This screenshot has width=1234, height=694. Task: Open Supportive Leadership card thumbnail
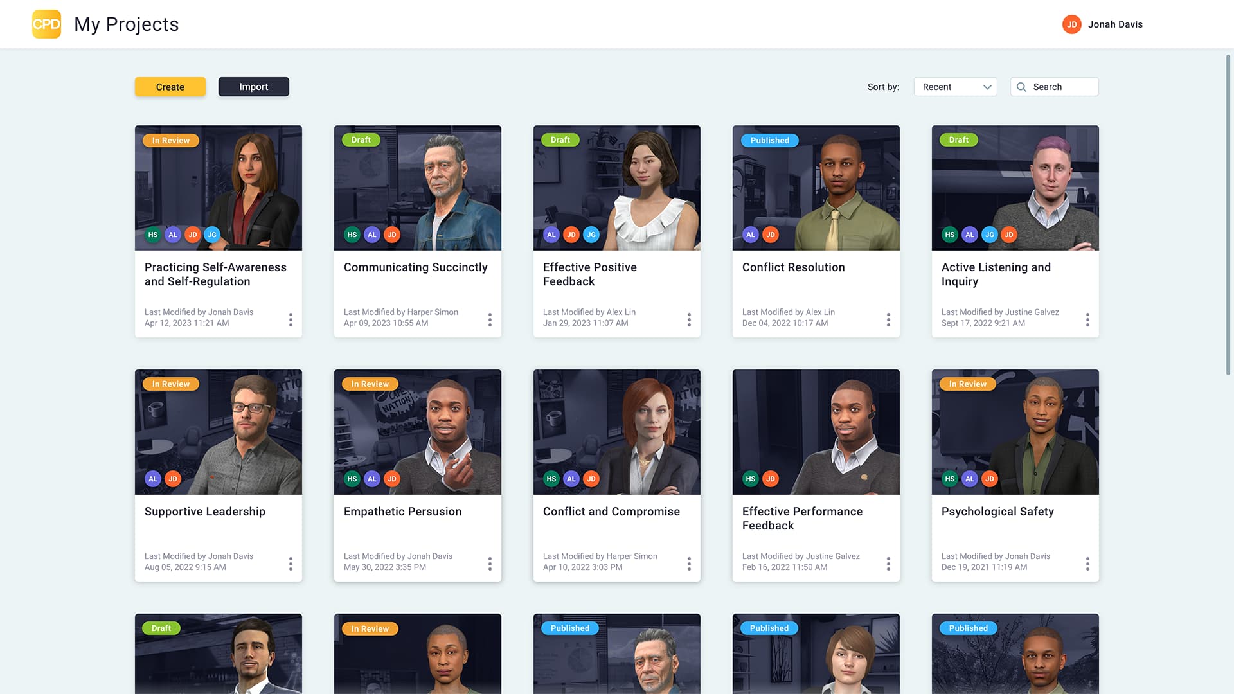[x=219, y=432]
